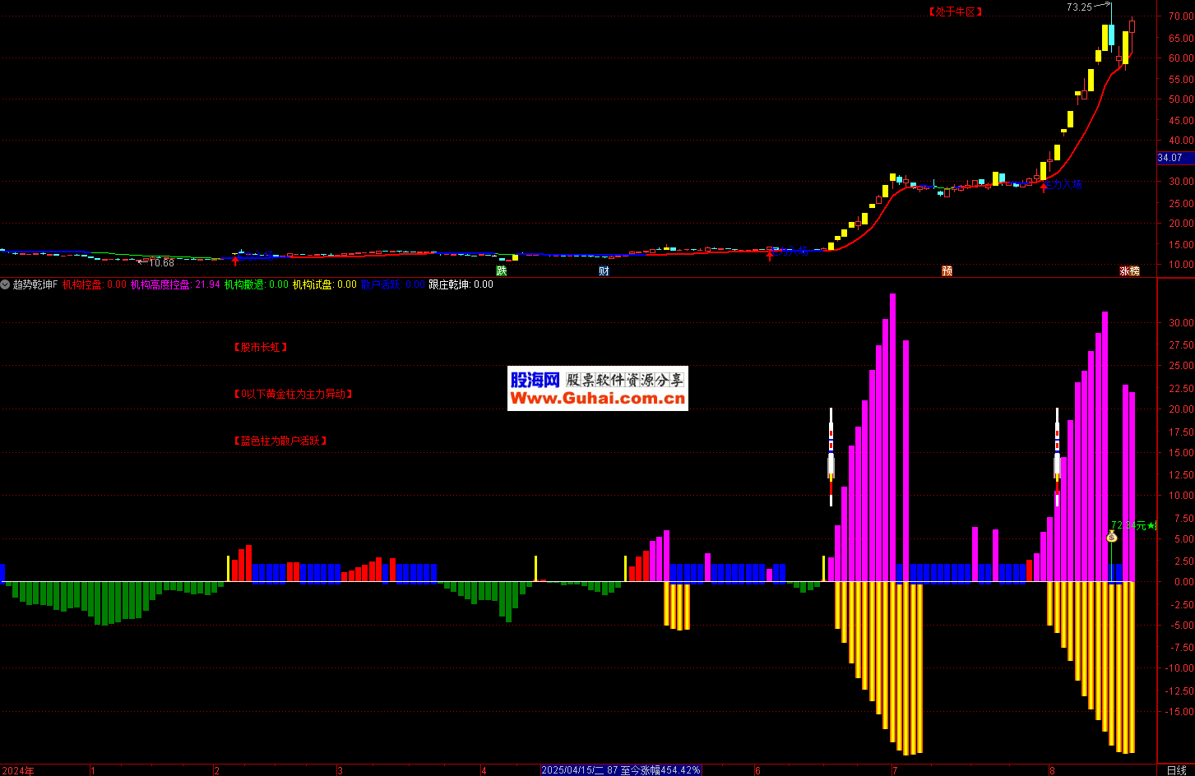Click the 主力入场 red arrow signal
The width and height of the screenshot is (1195, 776).
pos(1044,187)
